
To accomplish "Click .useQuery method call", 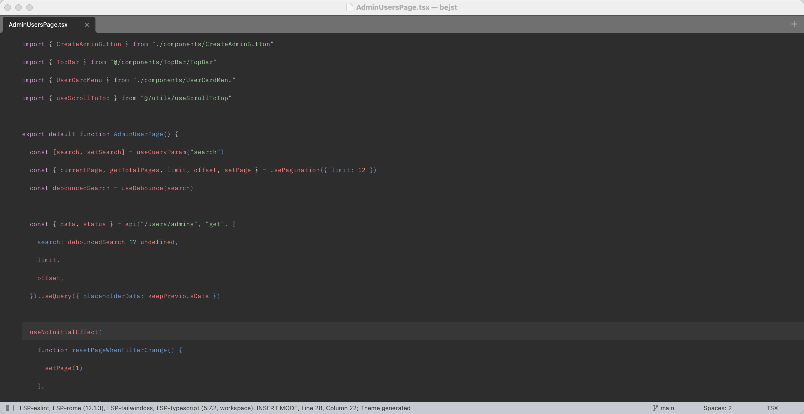I will 54,296.
